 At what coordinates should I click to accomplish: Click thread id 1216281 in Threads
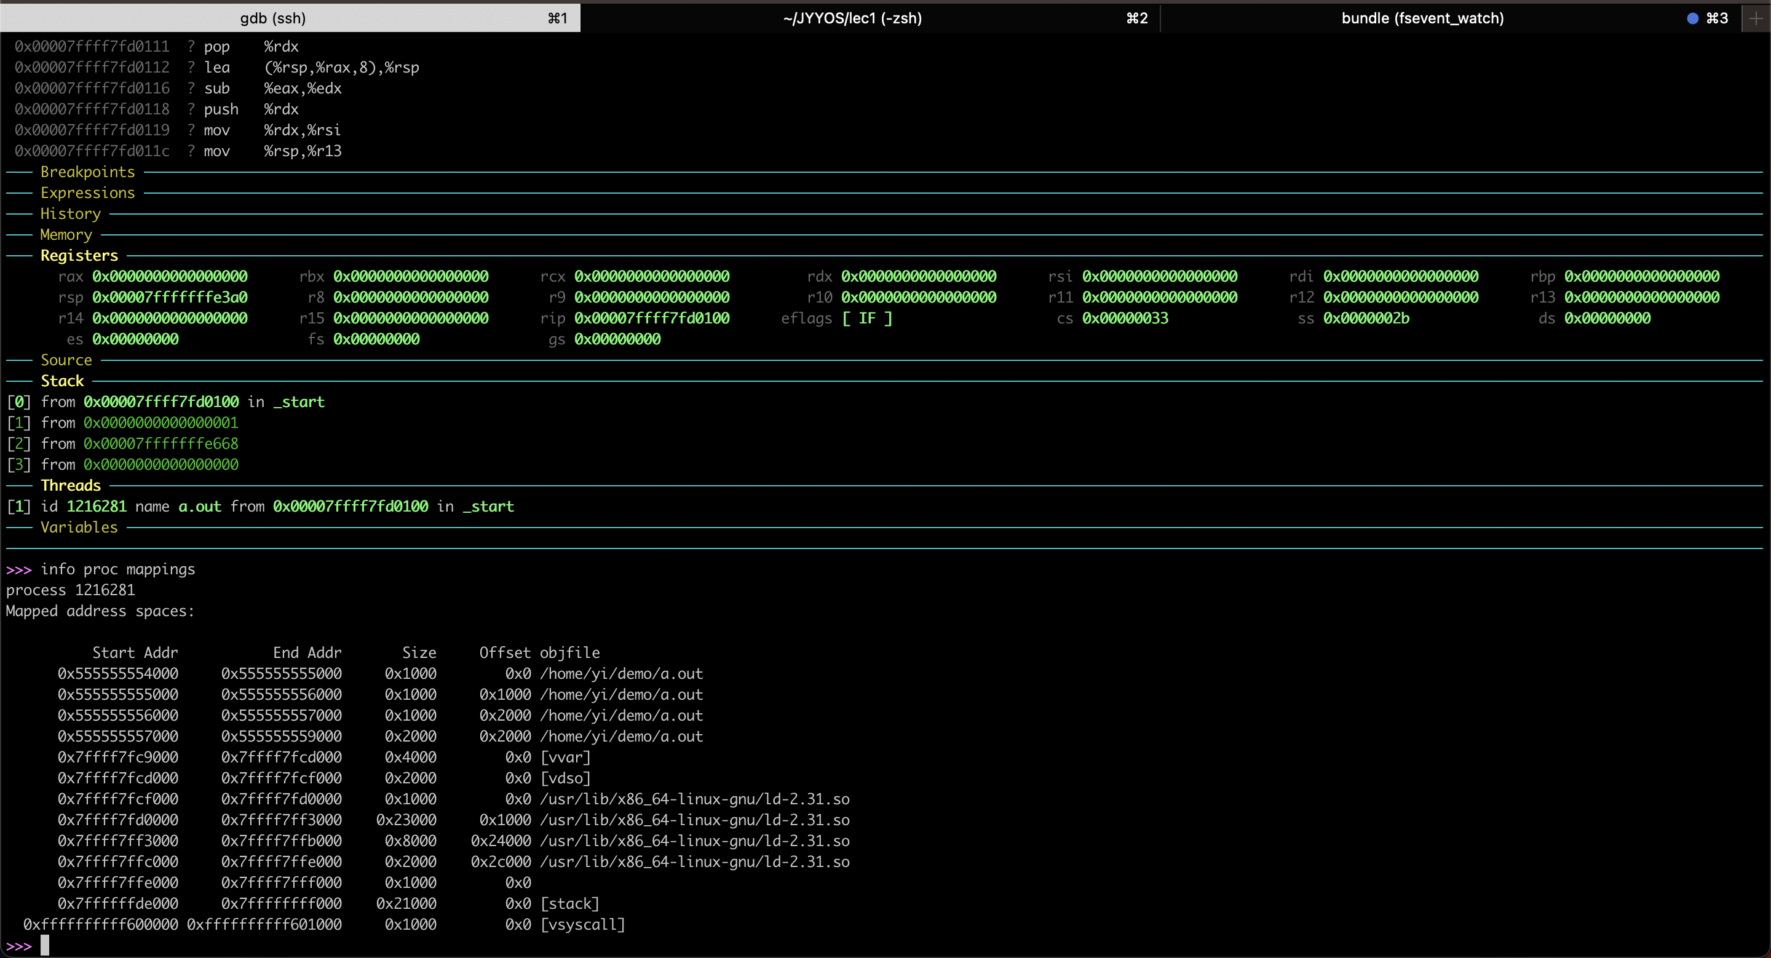pyautogui.click(x=97, y=507)
